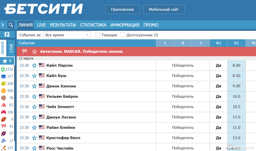The width and height of the screenshot is (256, 151).
Task: Open the ПРОМО menu item
Action: pos(151,25)
